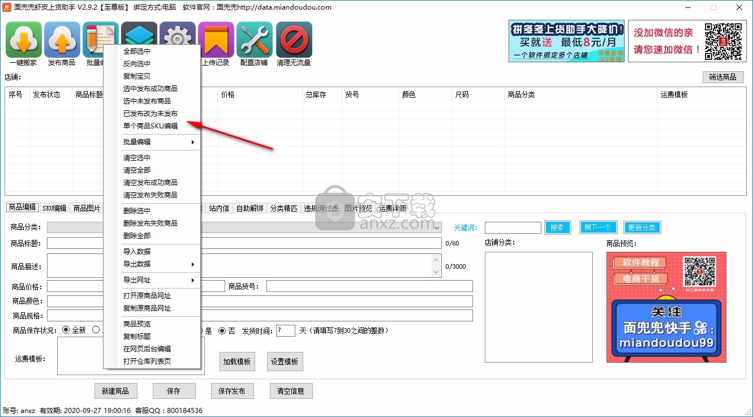Click the 加载模板 button
Screen dimensions: 753x417
click(237, 362)
